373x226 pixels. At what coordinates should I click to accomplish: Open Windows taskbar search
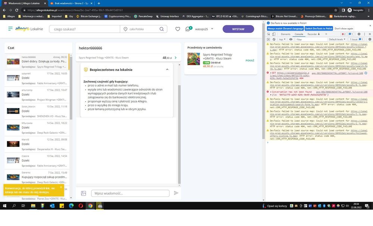[14, 206]
